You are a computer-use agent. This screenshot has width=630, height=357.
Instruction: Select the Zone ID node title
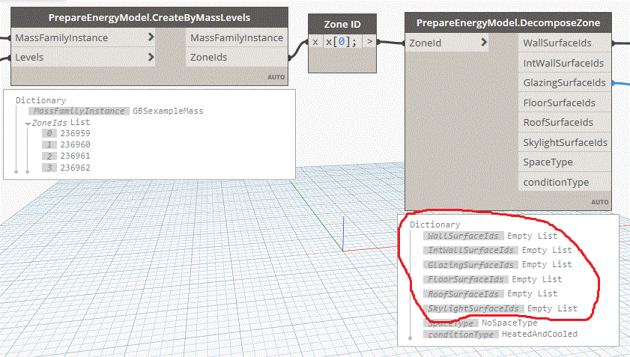[342, 24]
